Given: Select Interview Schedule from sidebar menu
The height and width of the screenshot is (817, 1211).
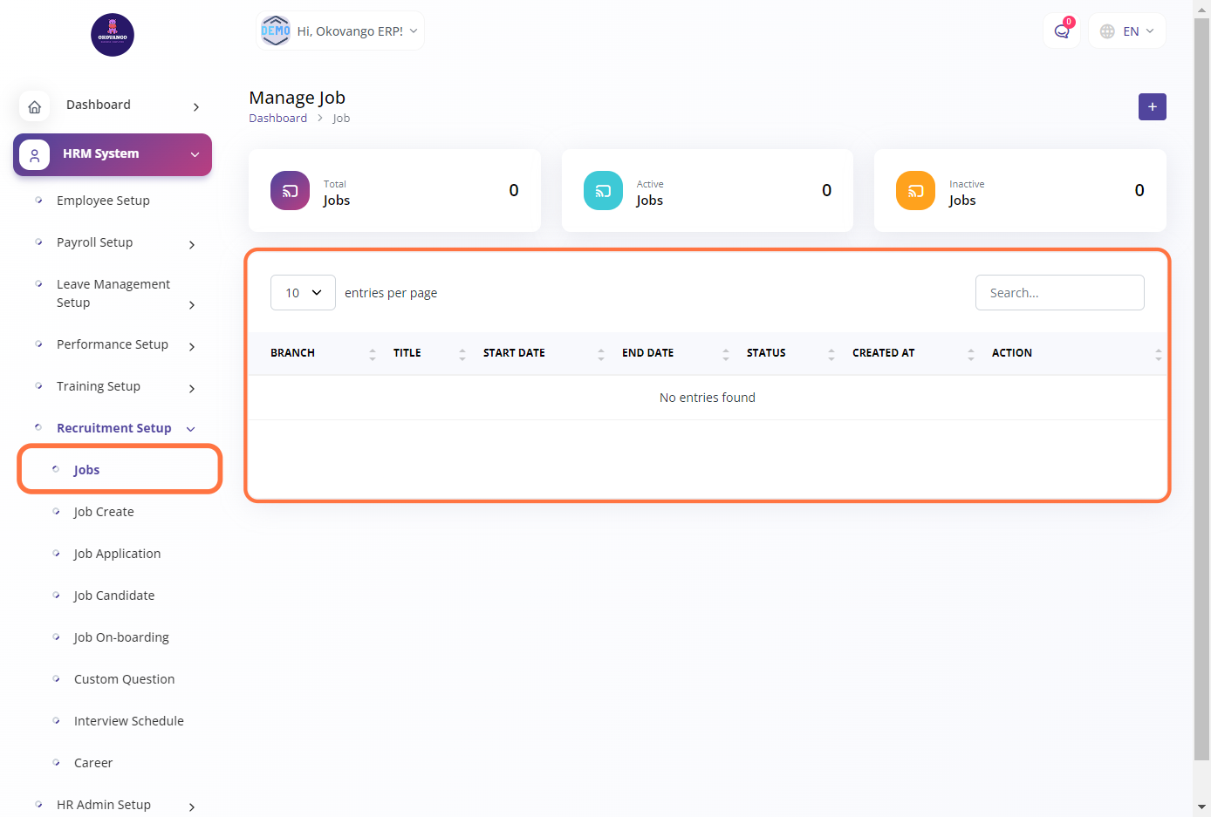Looking at the screenshot, I should point(128,721).
